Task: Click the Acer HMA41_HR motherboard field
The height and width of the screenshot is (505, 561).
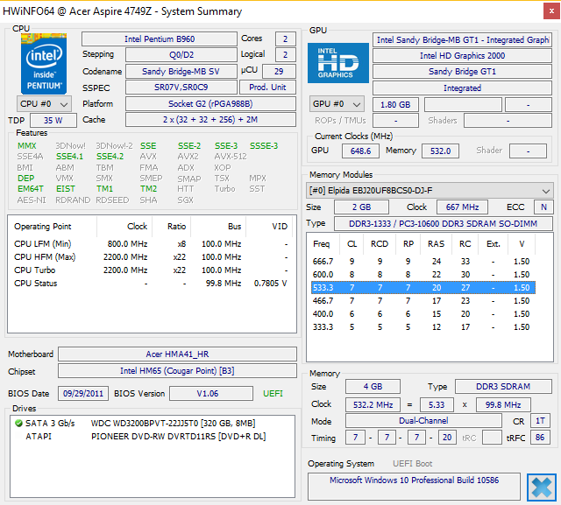Action: [178, 354]
